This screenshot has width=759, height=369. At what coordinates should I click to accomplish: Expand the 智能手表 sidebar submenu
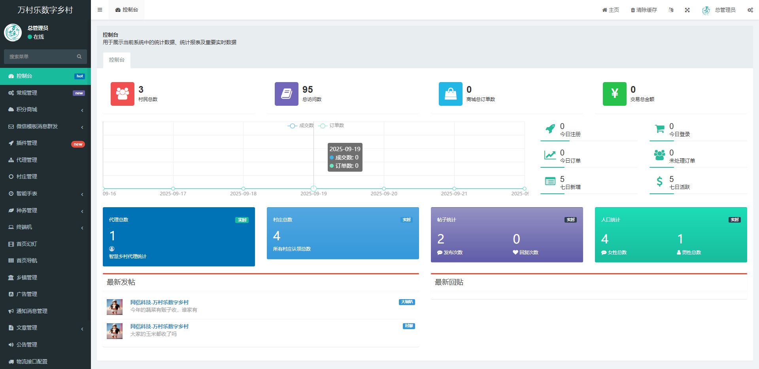point(45,194)
